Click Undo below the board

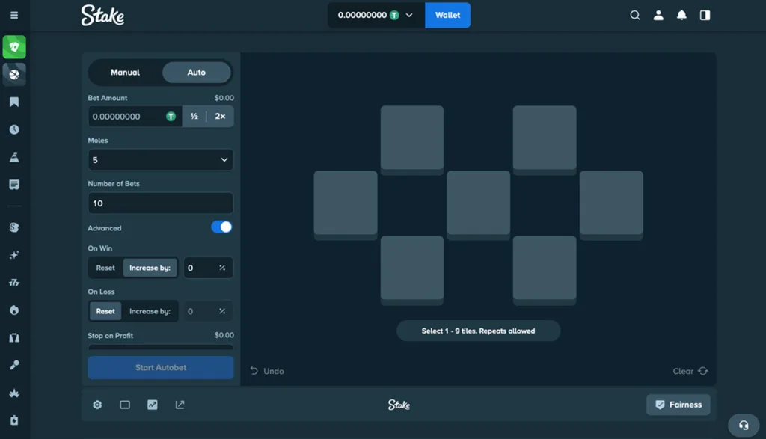(267, 371)
